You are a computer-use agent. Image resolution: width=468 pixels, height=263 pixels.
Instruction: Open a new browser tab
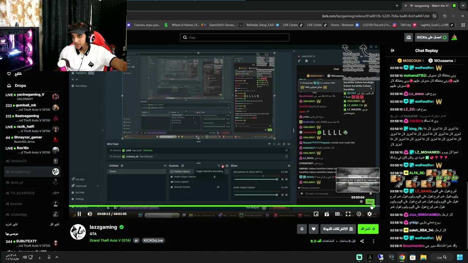pyautogui.click(x=397, y=5)
